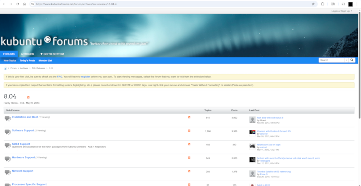
Task: Open the Network Support sub-forum
Action: click(22, 171)
